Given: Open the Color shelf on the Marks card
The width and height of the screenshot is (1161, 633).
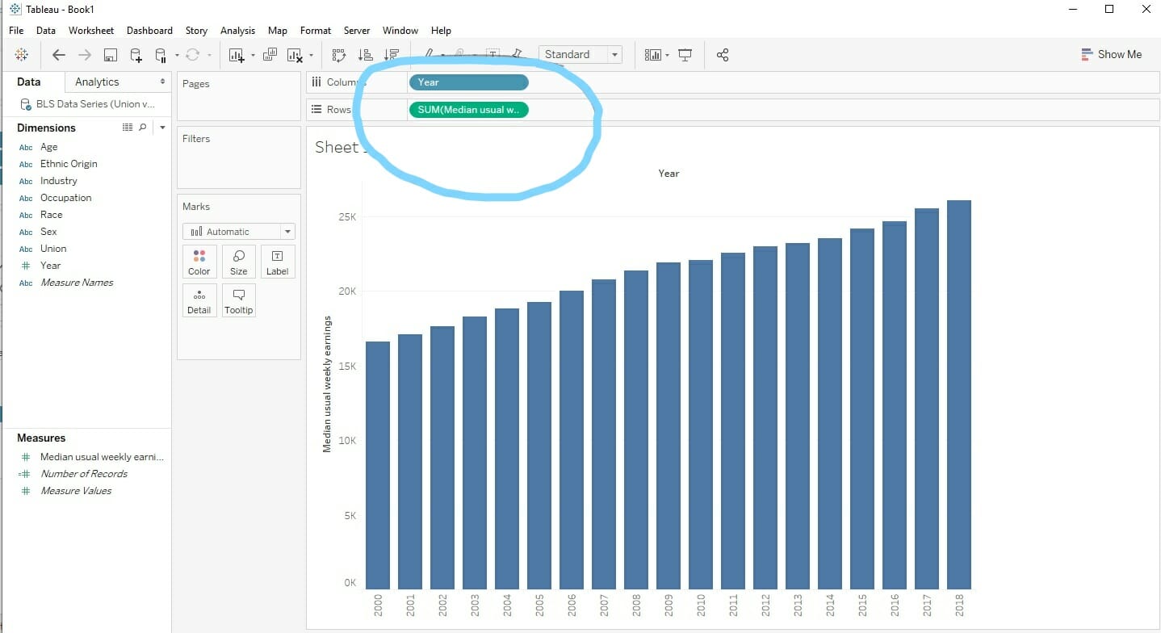Looking at the screenshot, I should [199, 261].
